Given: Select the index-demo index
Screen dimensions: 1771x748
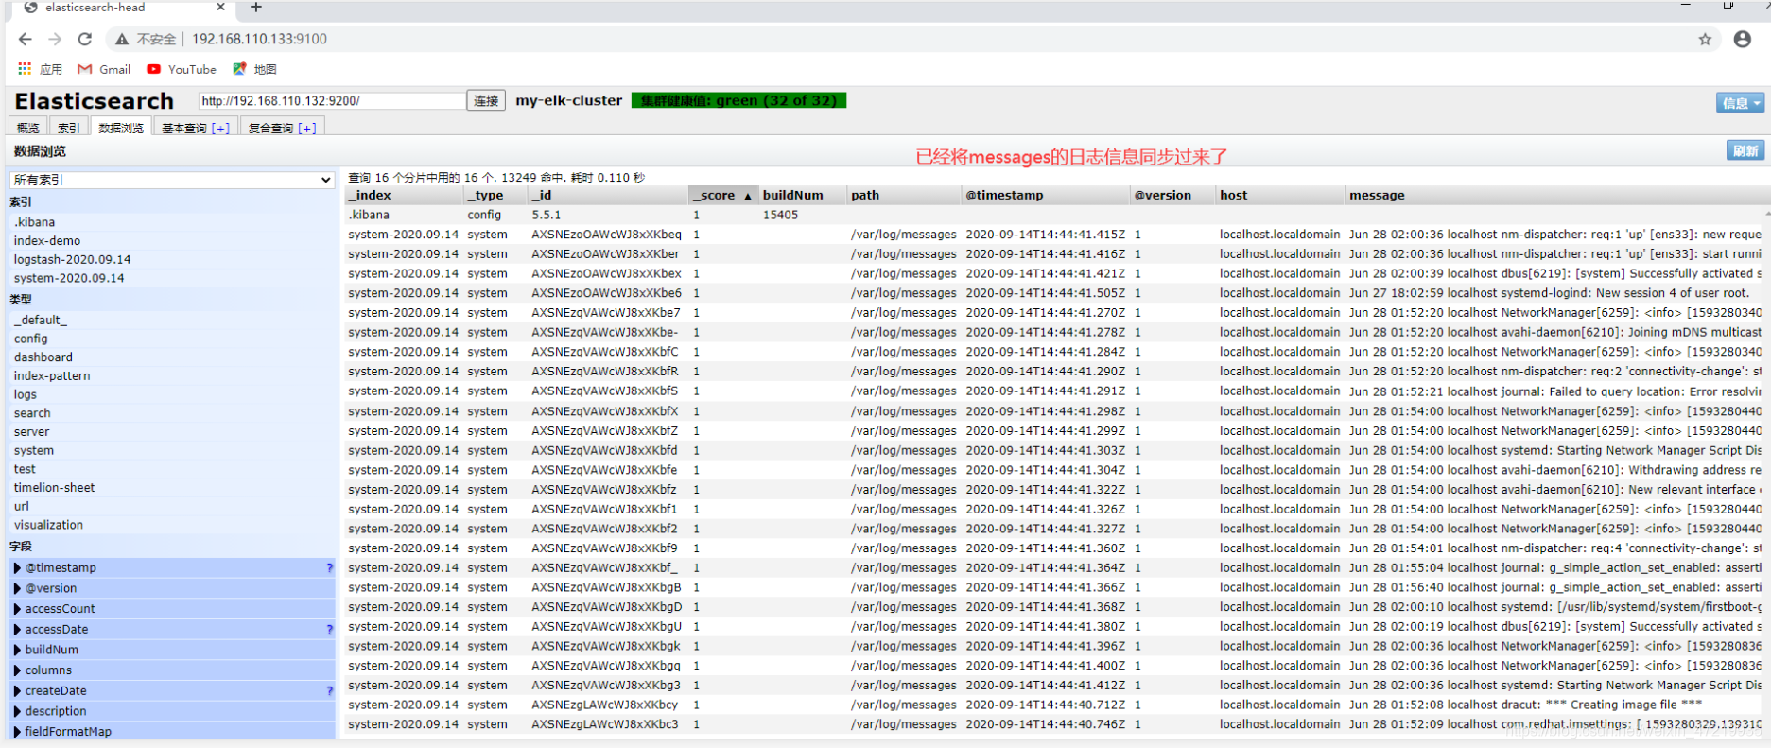Looking at the screenshot, I should [x=172, y=241].
